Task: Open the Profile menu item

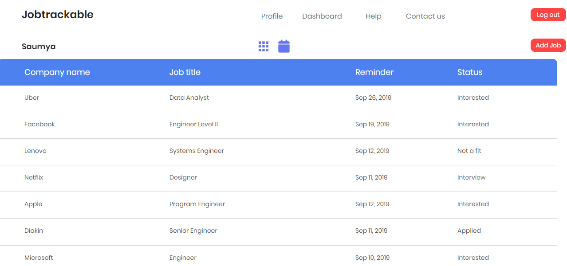Action: 272,16
